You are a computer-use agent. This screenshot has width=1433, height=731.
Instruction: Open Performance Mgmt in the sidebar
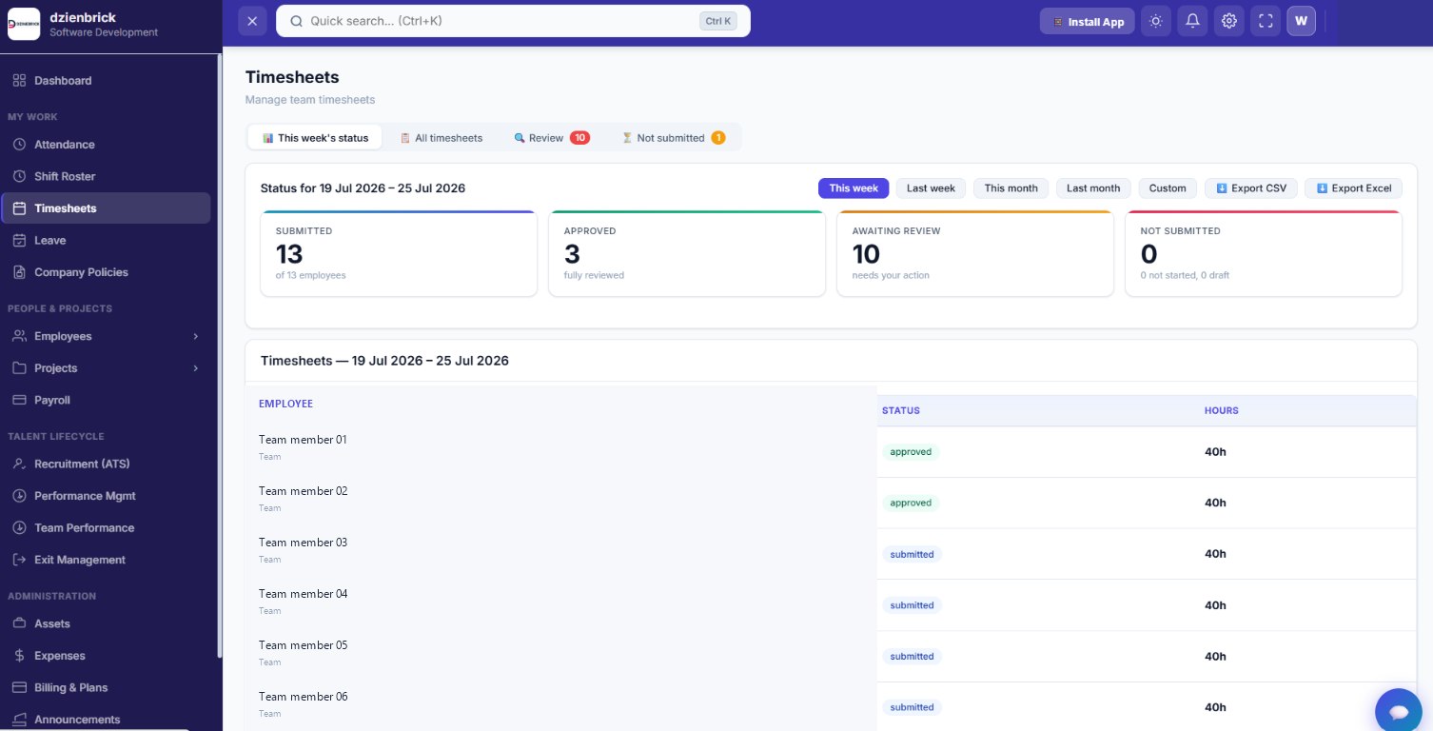[x=106, y=496]
